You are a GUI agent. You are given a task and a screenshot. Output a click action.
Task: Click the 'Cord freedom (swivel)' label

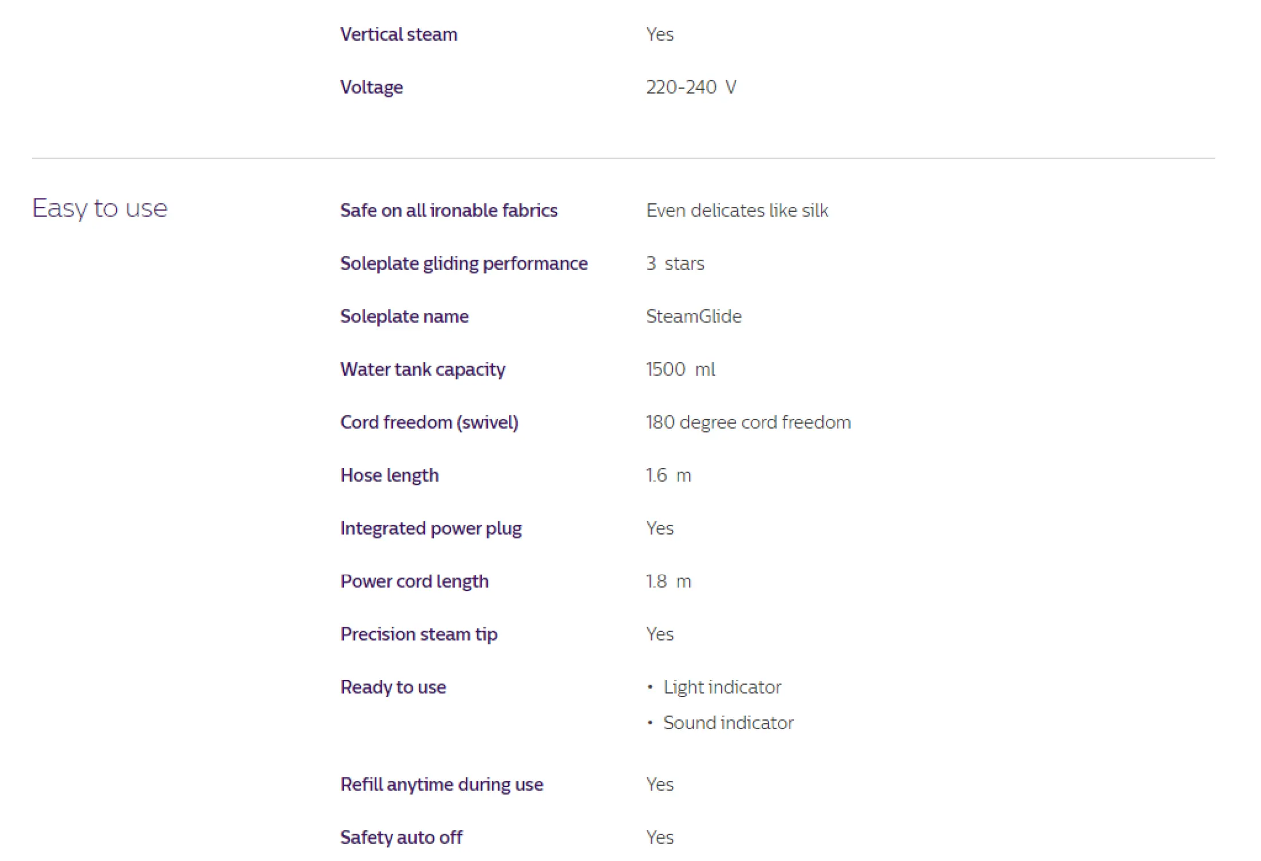click(x=429, y=422)
